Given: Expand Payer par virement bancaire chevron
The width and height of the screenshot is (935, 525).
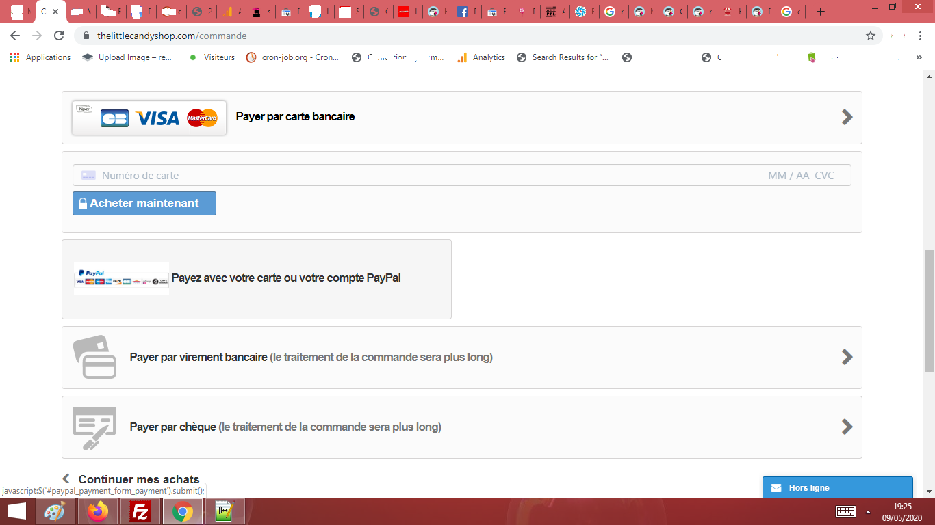Looking at the screenshot, I should [847, 357].
